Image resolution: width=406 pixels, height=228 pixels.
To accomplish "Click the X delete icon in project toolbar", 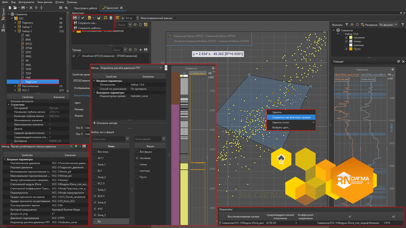I will [x=31, y=8].
